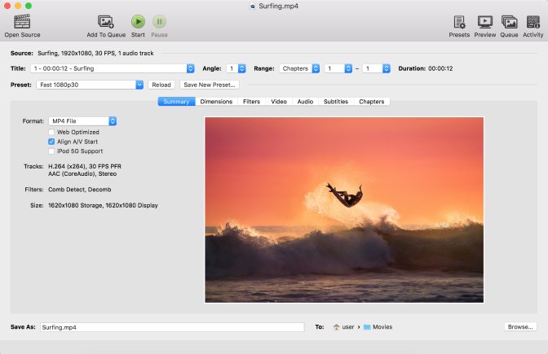The width and height of the screenshot is (548, 354).
Task: Open the Title dropdown
Action: click(113, 68)
